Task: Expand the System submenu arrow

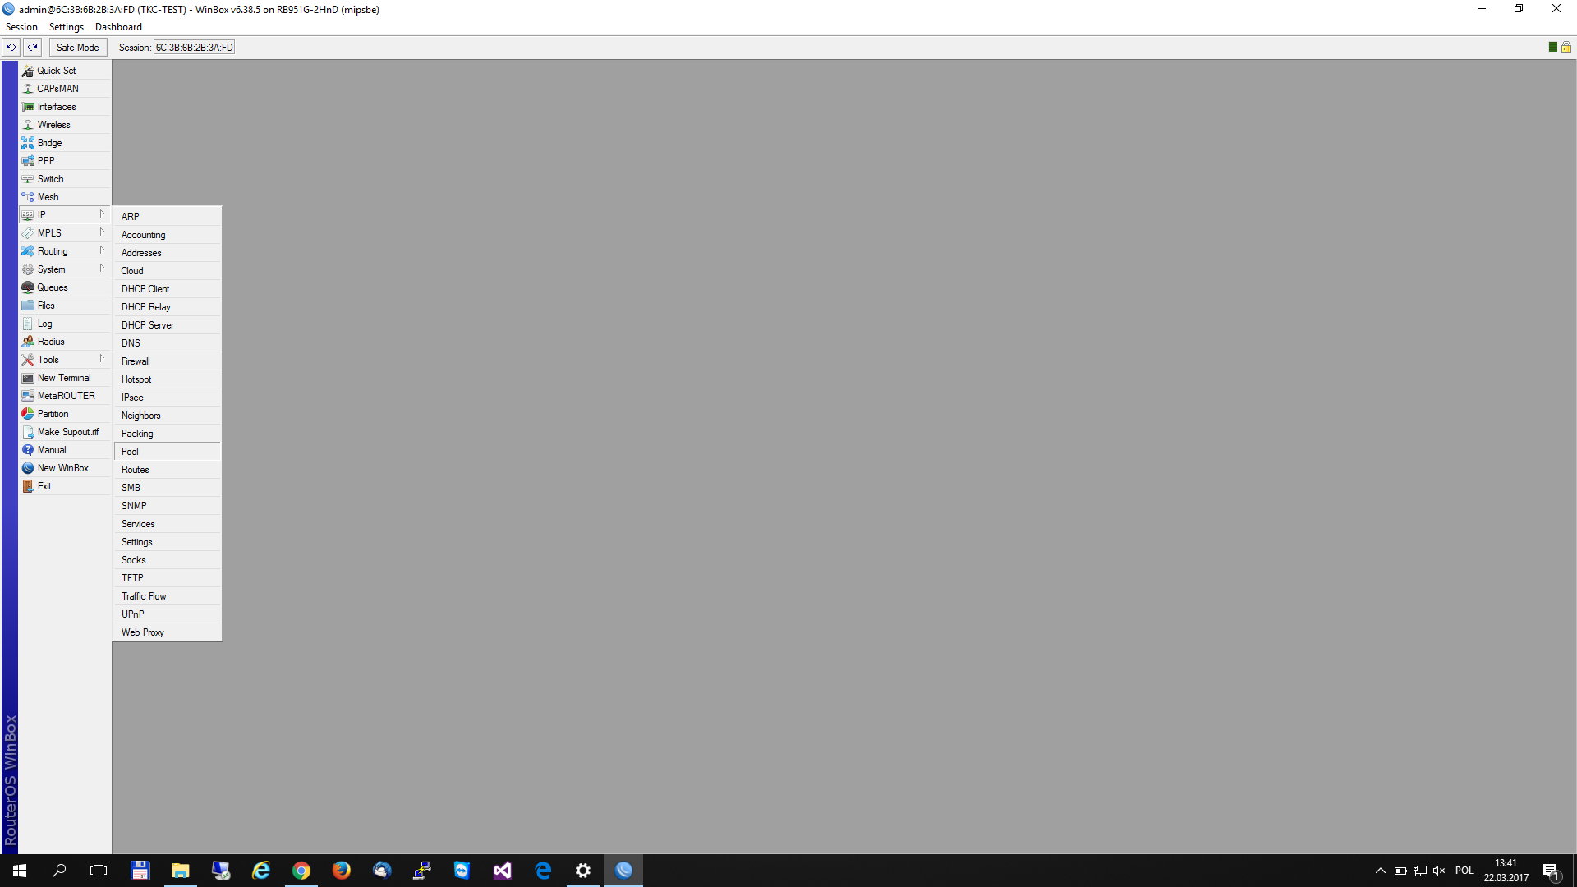Action: click(x=102, y=269)
